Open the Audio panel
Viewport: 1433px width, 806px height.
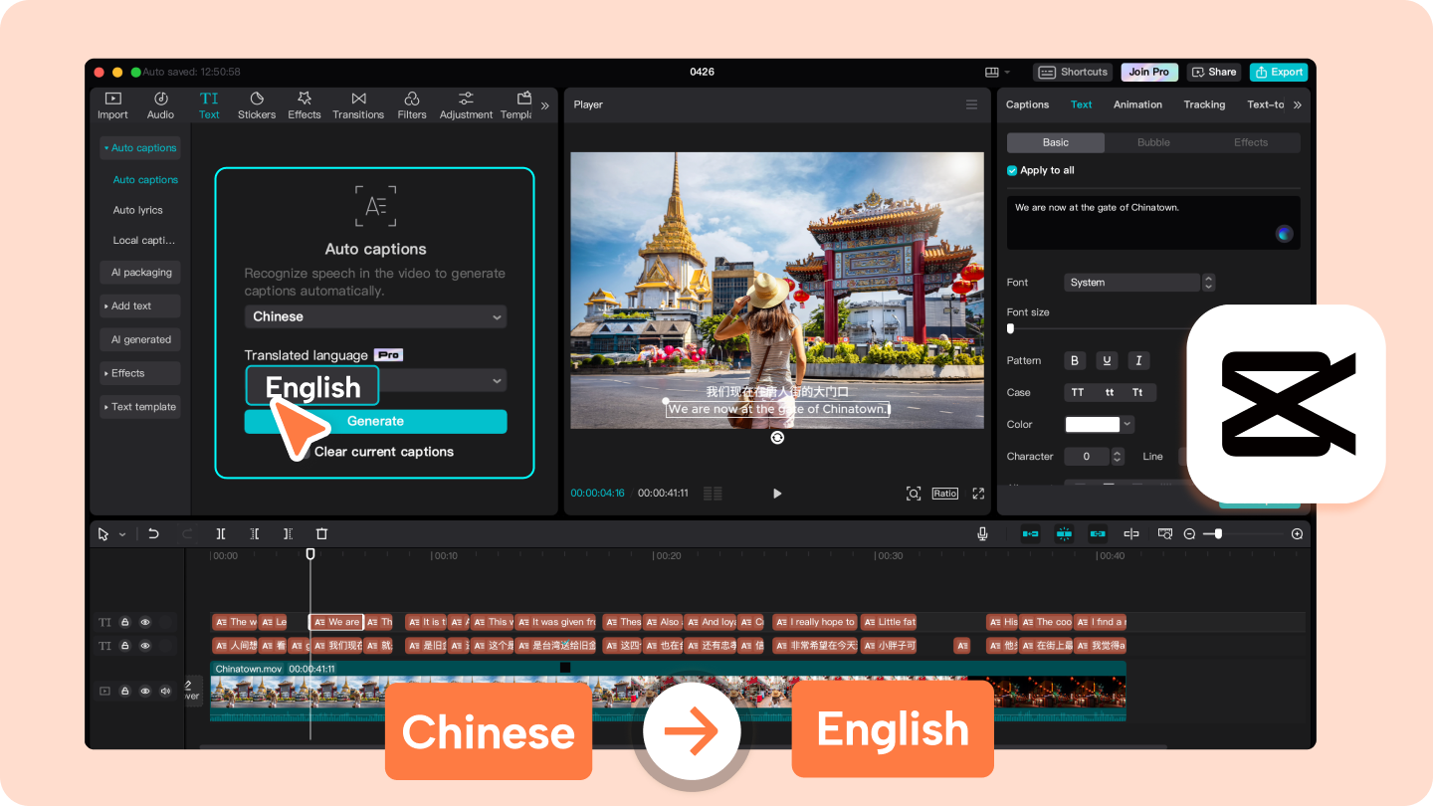[160, 104]
